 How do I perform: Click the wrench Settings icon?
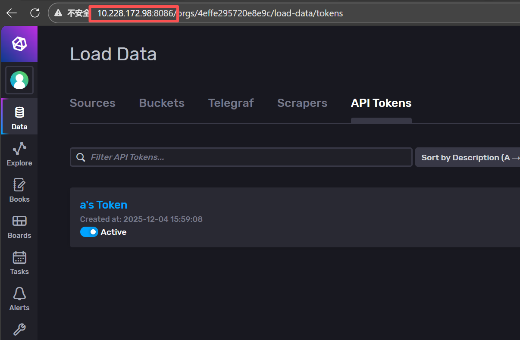pos(19,330)
